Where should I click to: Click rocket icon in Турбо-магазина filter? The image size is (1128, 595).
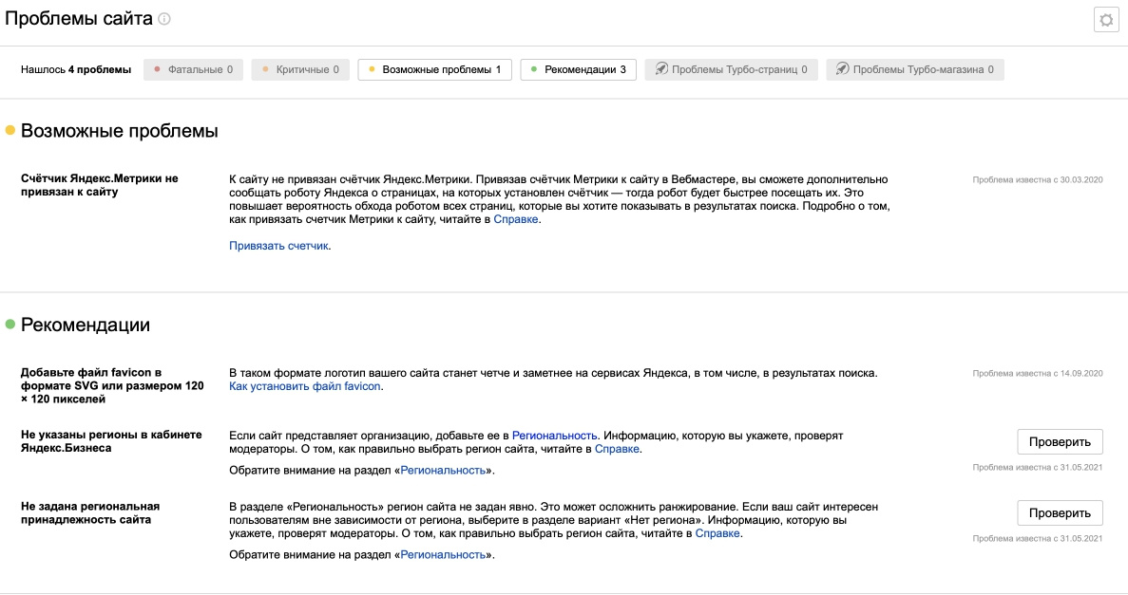tap(842, 69)
